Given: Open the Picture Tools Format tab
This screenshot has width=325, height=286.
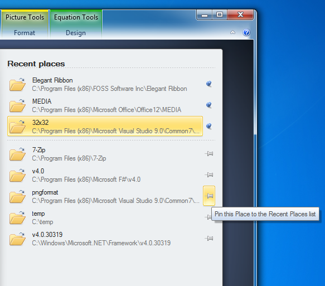Looking at the screenshot, I should click(x=25, y=33).
